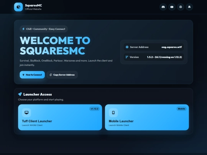Click the rocket icon next to Launcher Access
207x155 pixels.
20,94
